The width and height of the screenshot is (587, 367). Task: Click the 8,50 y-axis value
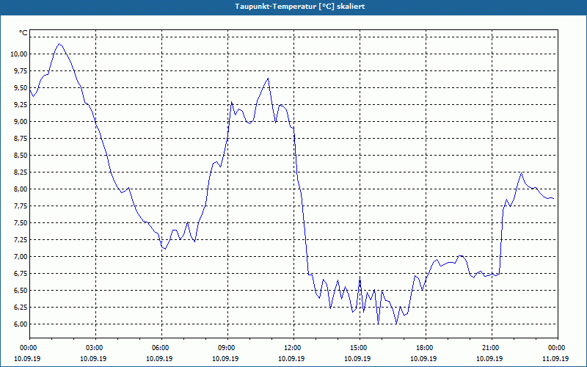point(20,155)
